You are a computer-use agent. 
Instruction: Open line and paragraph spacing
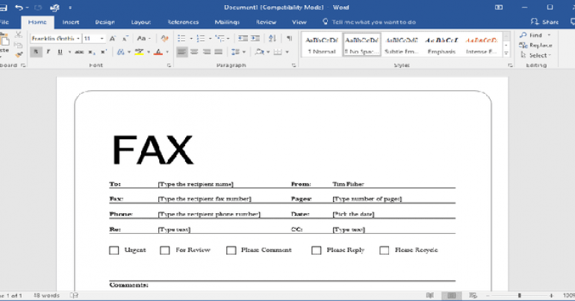click(x=235, y=52)
